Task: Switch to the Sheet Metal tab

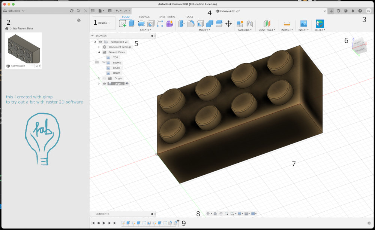Action: 167,17
